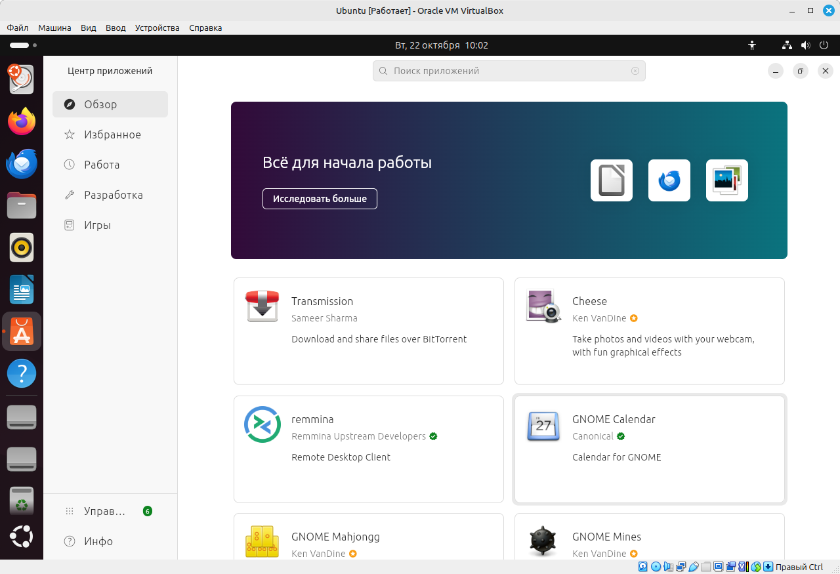Click the remmina title text
Viewport: 840px width, 574px height.
click(x=312, y=419)
